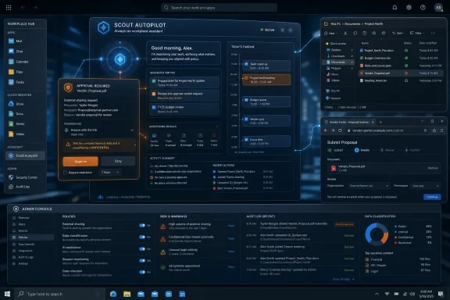Image resolution: width=450 pixels, height=300 pixels.
Task: Check the Prepare brief for Project North suggestion
Action: click(x=154, y=81)
